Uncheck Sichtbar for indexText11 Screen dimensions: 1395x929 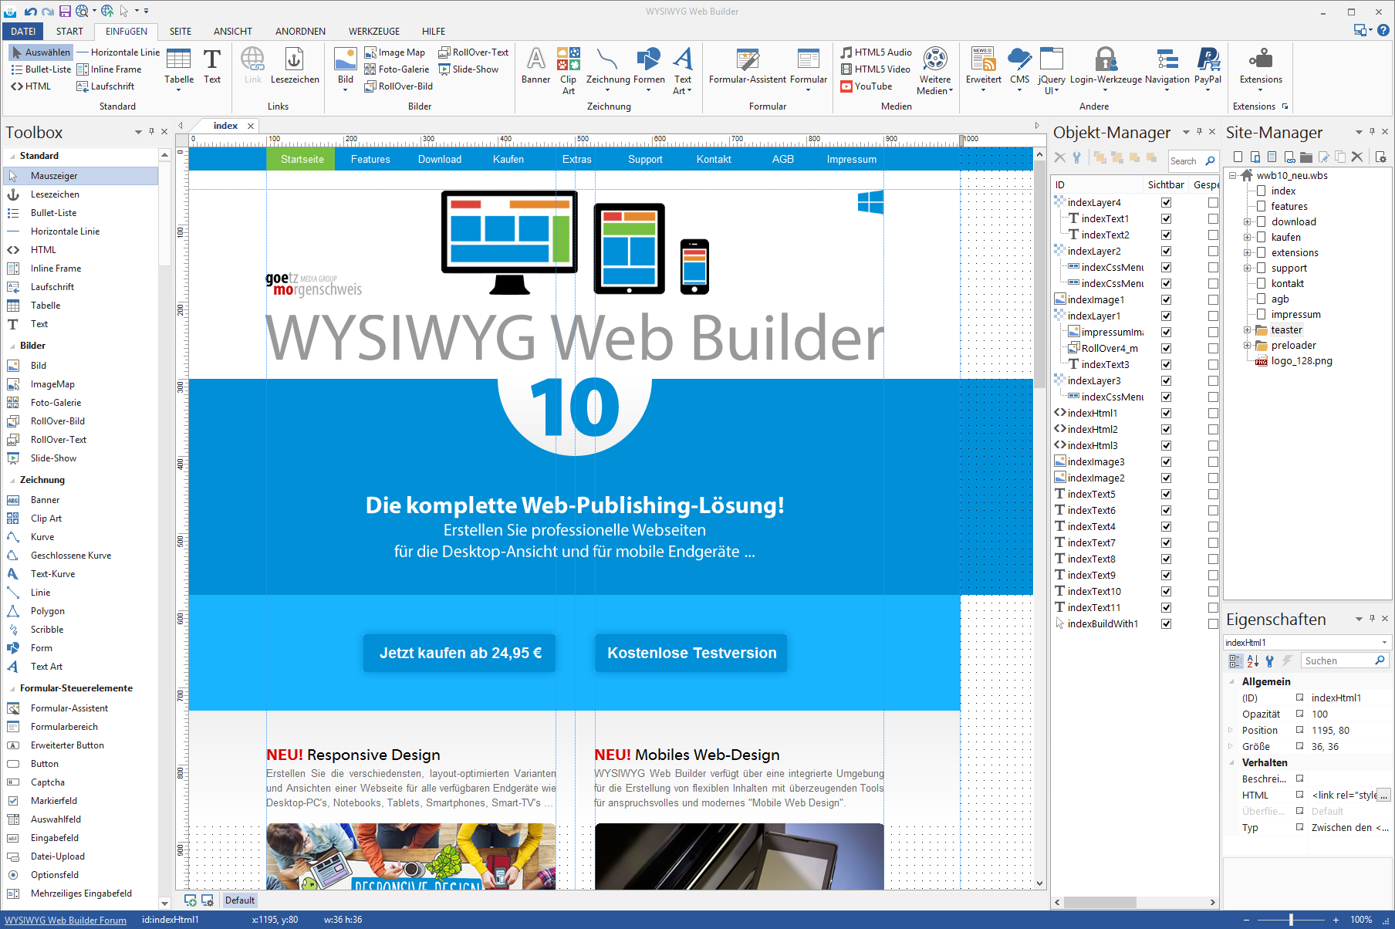(x=1166, y=608)
